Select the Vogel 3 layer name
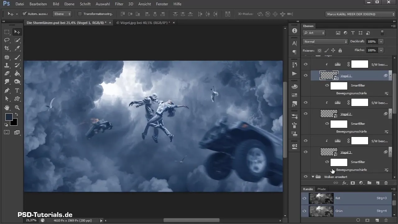The height and width of the screenshot is (224, 398). point(346,152)
